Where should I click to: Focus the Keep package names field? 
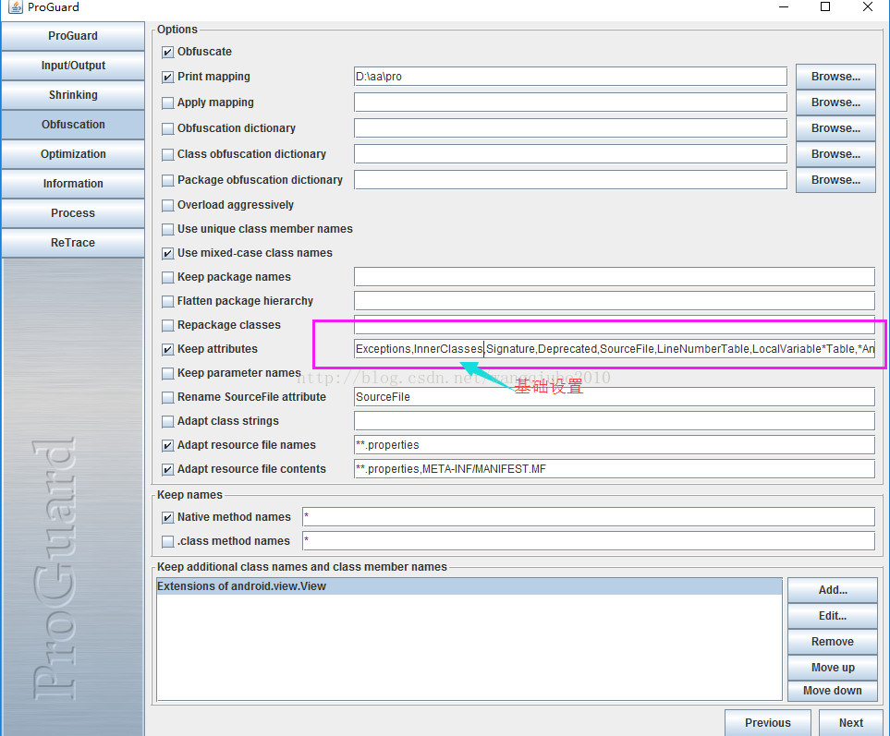(615, 277)
